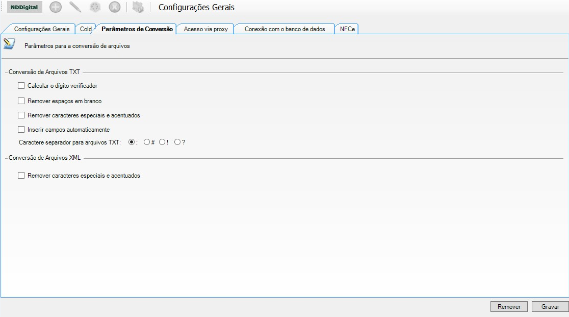Toggle TXT Remover caracteres especiais e acentuados
569x317 pixels.
[x=21, y=115]
